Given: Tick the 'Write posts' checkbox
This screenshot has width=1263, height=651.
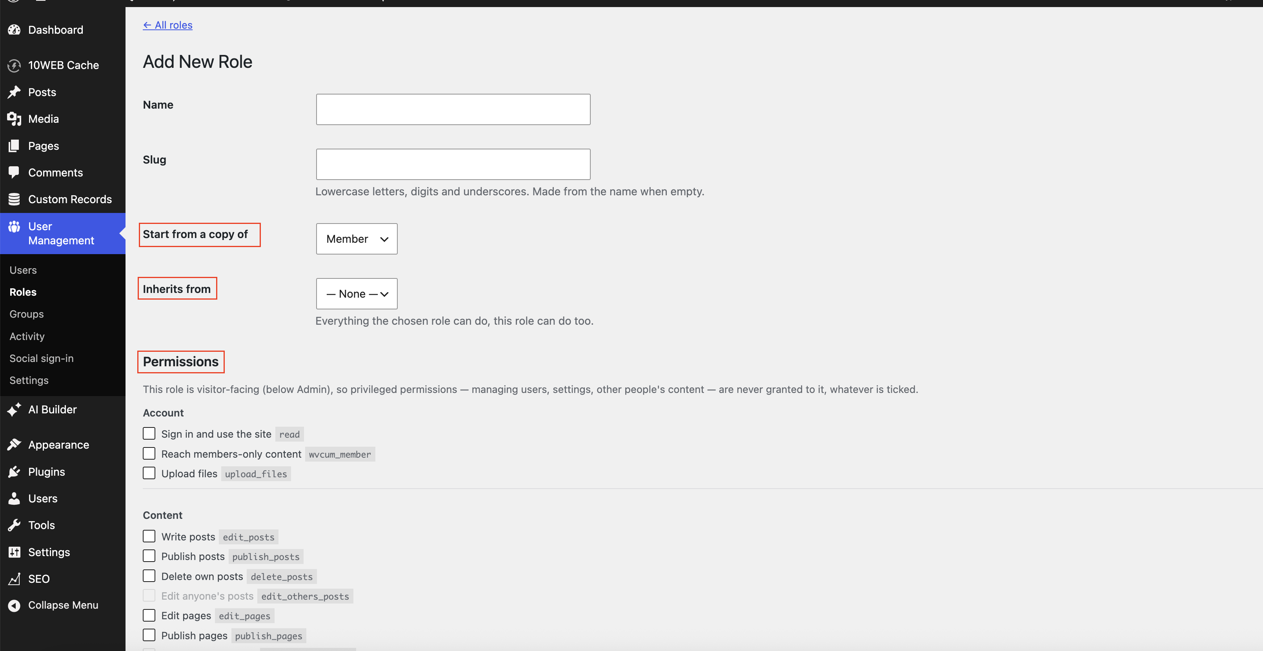Looking at the screenshot, I should tap(149, 536).
